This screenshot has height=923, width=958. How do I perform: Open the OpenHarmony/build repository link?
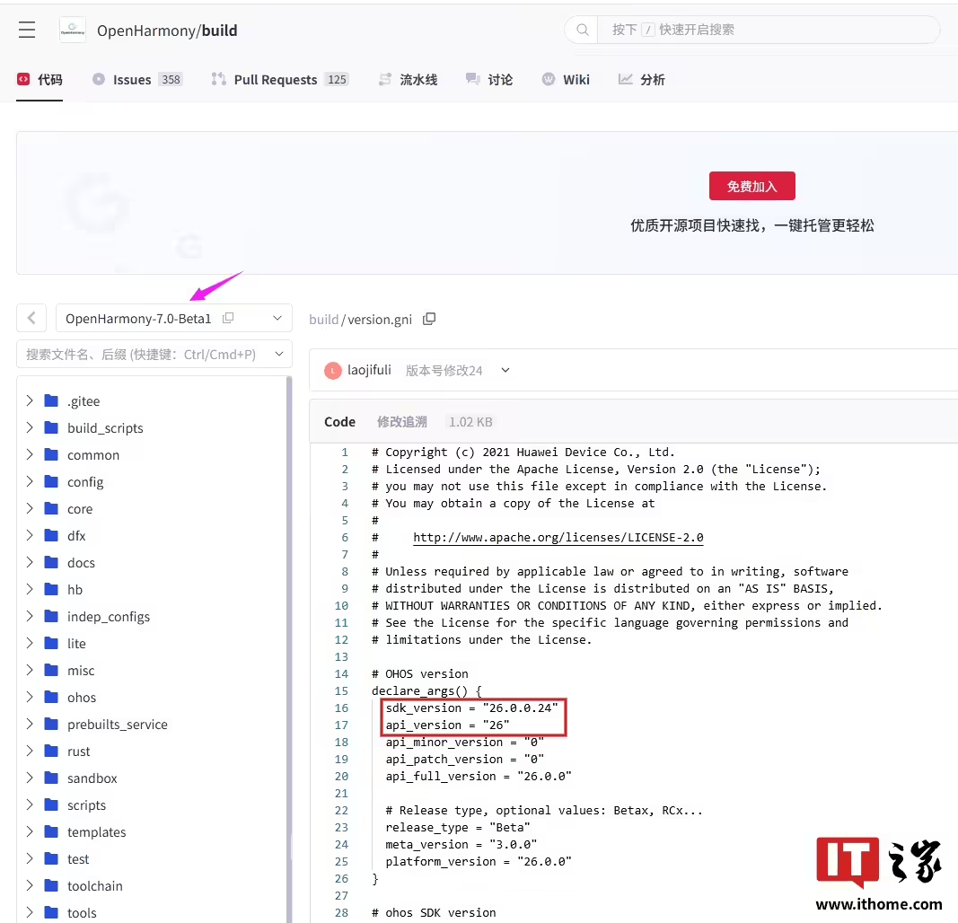(167, 31)
